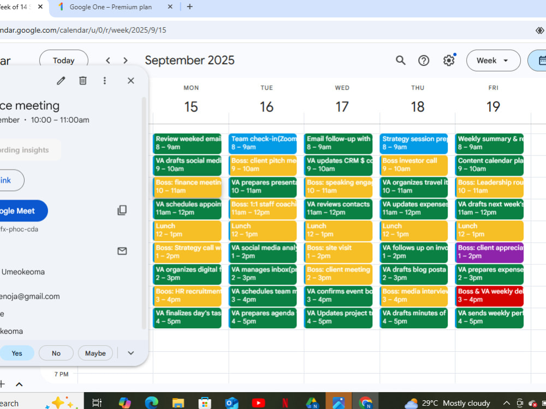The image size is (546, 409).
Task: Open File Explorer from taskbar
Action: point(178,403)
